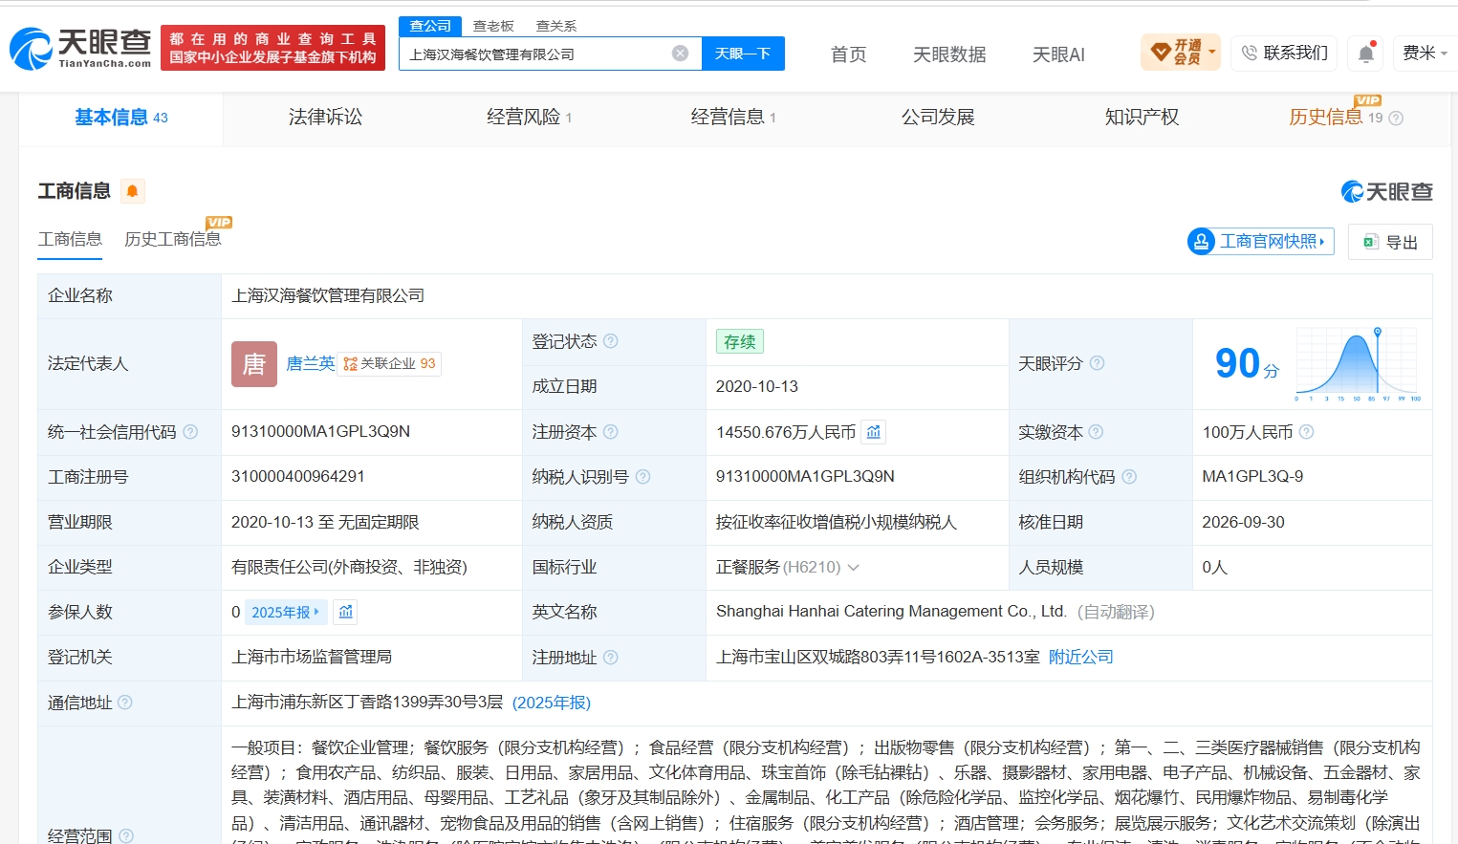Open notifications bell icon
1458x844 pixels.
pyautogui.click(x=1366, y=54)
